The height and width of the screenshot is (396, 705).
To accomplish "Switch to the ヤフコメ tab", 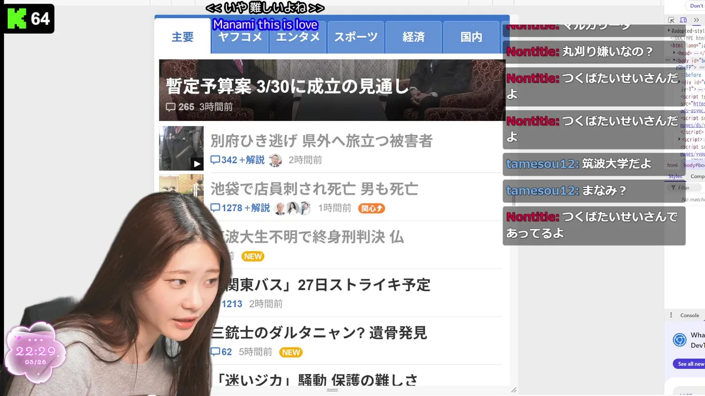I will (x=240, y=37).
